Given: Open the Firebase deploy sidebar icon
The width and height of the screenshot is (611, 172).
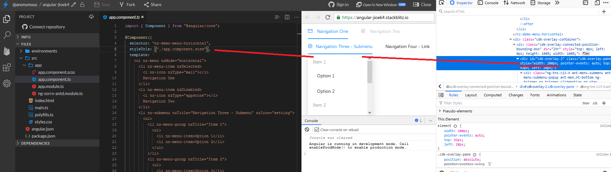Looking at the screenshot, I should coord(7,51).
